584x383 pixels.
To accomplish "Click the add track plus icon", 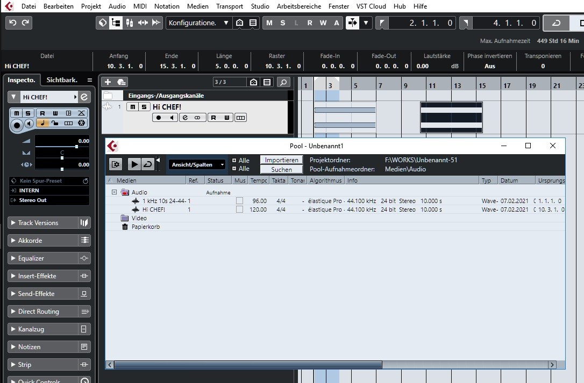I will pyautogui.click(x=108, y=82).
